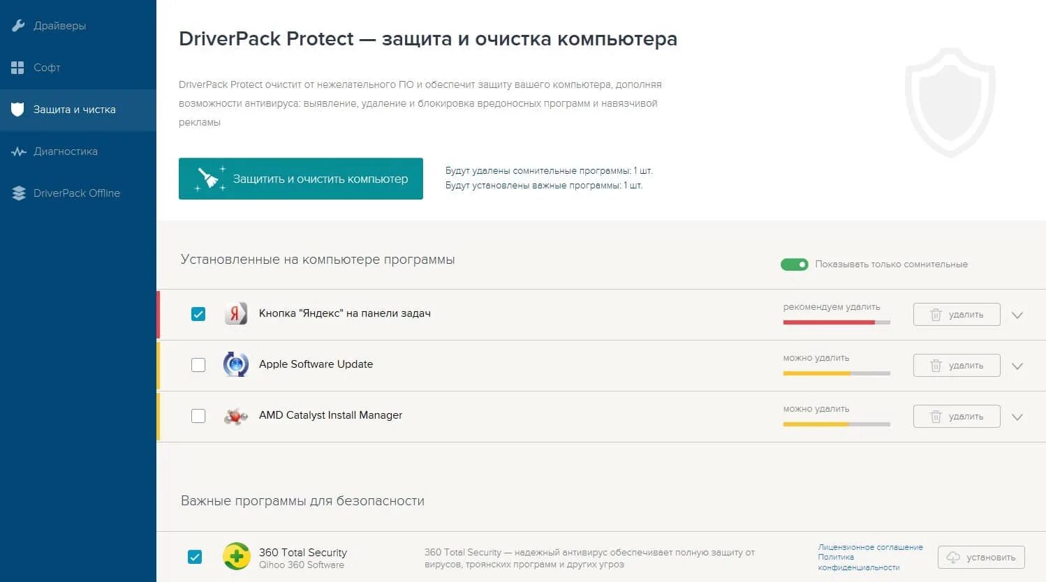1046x582 pixels.
Task: Expand details for AMD Catalyst Install Manager row
Action: pyautogui.click(x=1017, y=417)
